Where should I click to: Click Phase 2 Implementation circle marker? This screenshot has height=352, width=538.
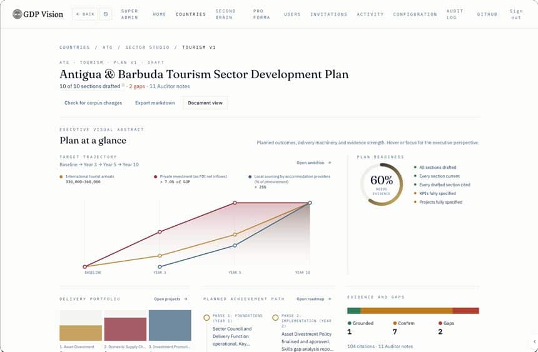pyautogui.click(x=275, y=318)
